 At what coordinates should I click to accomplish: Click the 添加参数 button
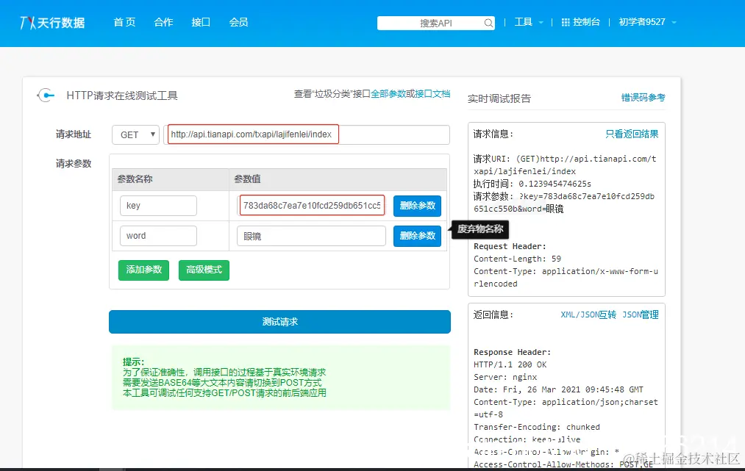pyautogui.click(x=143, y=270)
